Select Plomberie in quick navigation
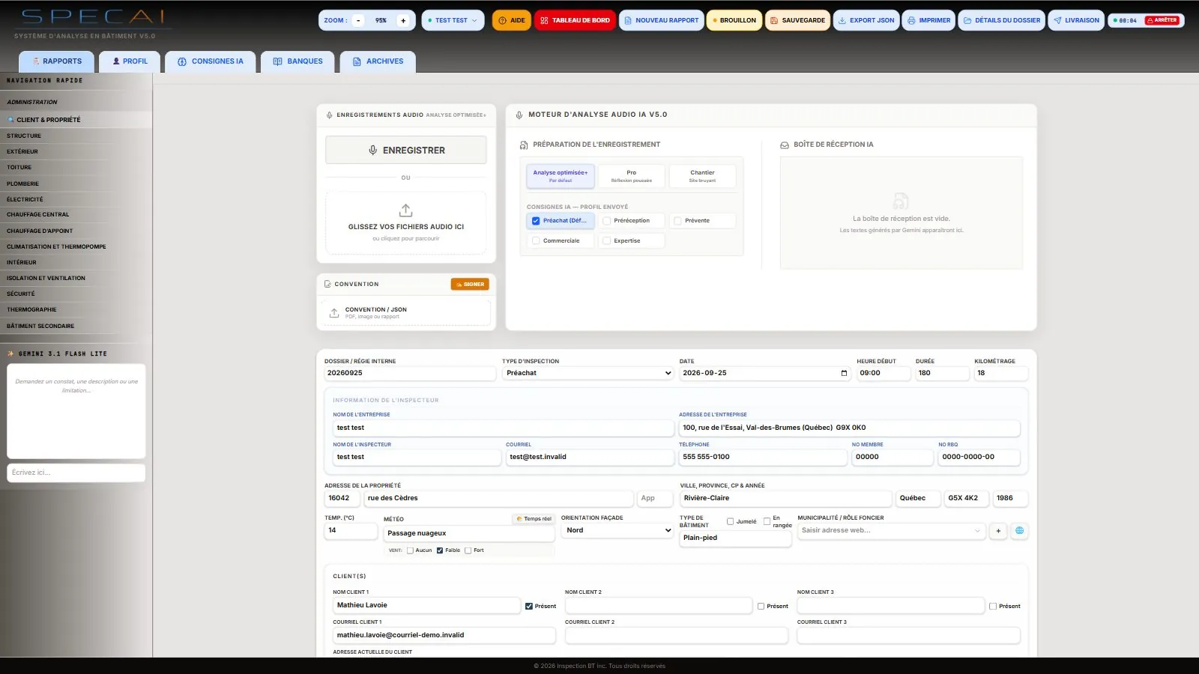Viewport: 1199px width, 674px height. [76, 183]
